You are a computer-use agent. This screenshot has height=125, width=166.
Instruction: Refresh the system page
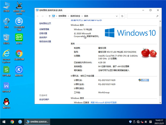(122, 16)
